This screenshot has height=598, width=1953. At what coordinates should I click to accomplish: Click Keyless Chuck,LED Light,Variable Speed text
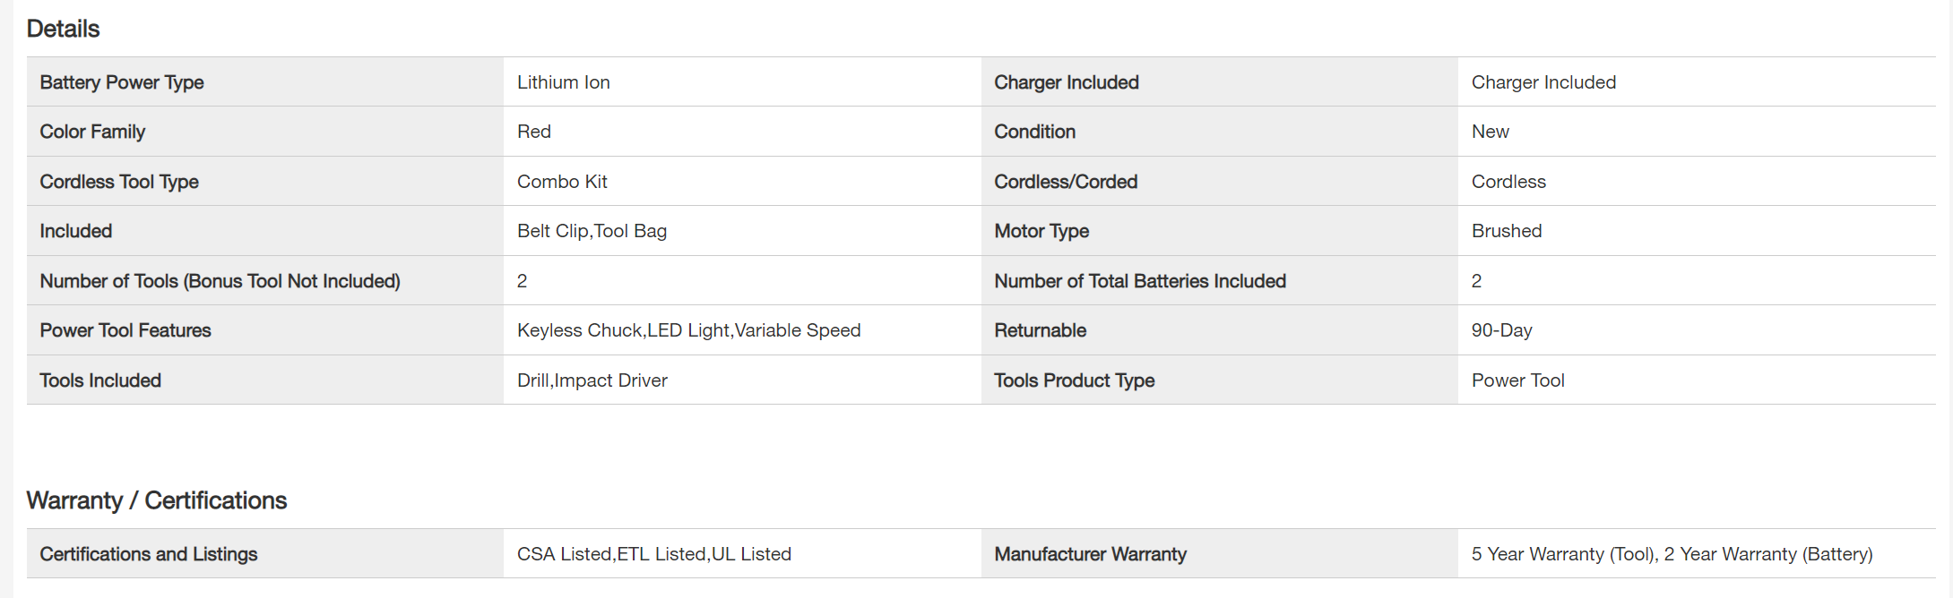click(x=688, y=330)
